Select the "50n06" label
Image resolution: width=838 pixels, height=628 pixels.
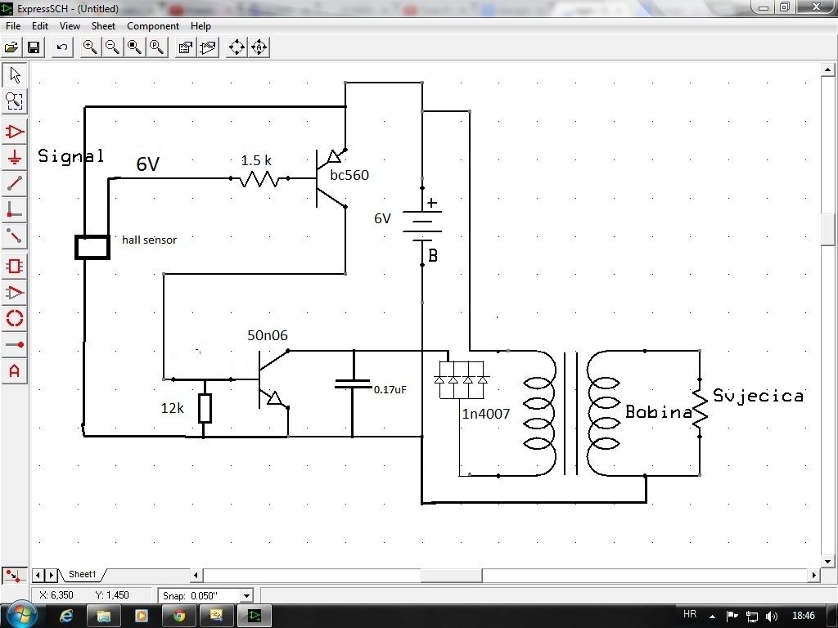[268, 335]
